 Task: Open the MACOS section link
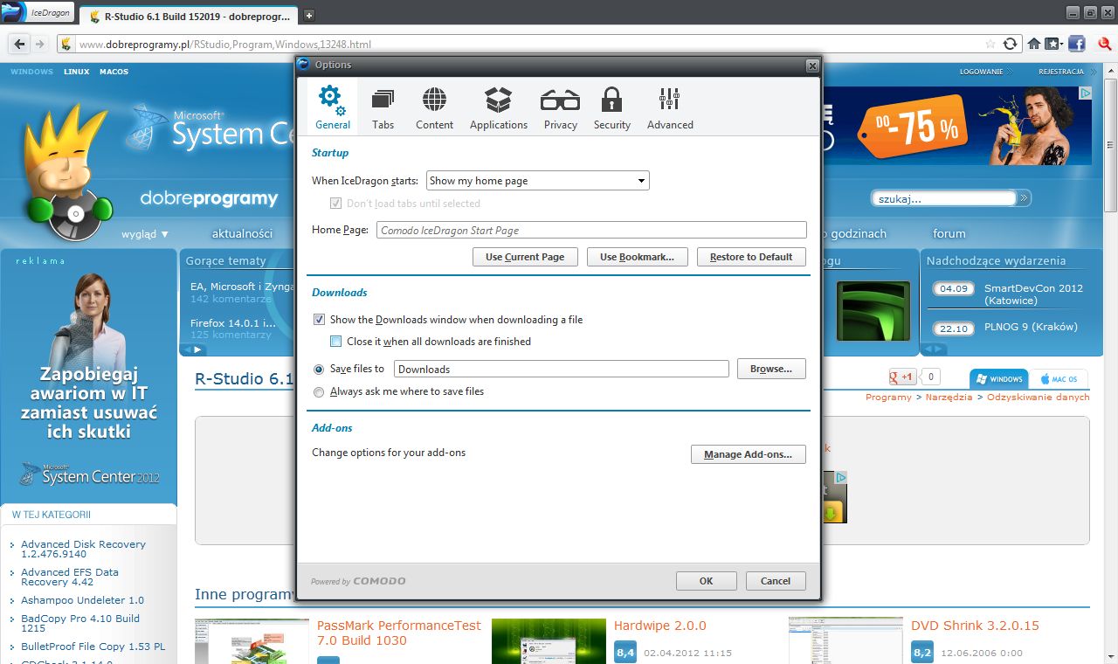(x=114, y=72)
